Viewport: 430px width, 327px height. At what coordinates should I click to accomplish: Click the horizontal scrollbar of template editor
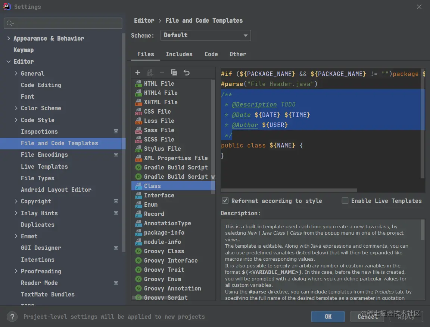tap(289, 190)
